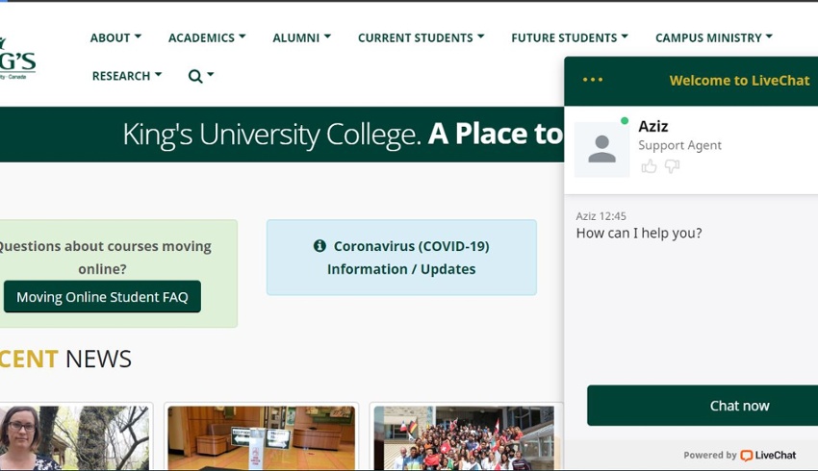Screen dimensions: 818x471
Task: Click the RECENT NEWS heading
Action: [x=65, y=359]
